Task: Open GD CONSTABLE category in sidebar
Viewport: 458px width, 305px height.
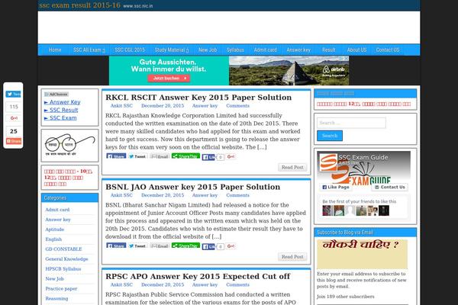Action: [63, 249]
